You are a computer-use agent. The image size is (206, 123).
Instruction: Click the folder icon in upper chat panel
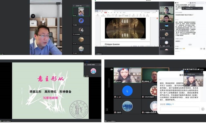coord(201,49)
